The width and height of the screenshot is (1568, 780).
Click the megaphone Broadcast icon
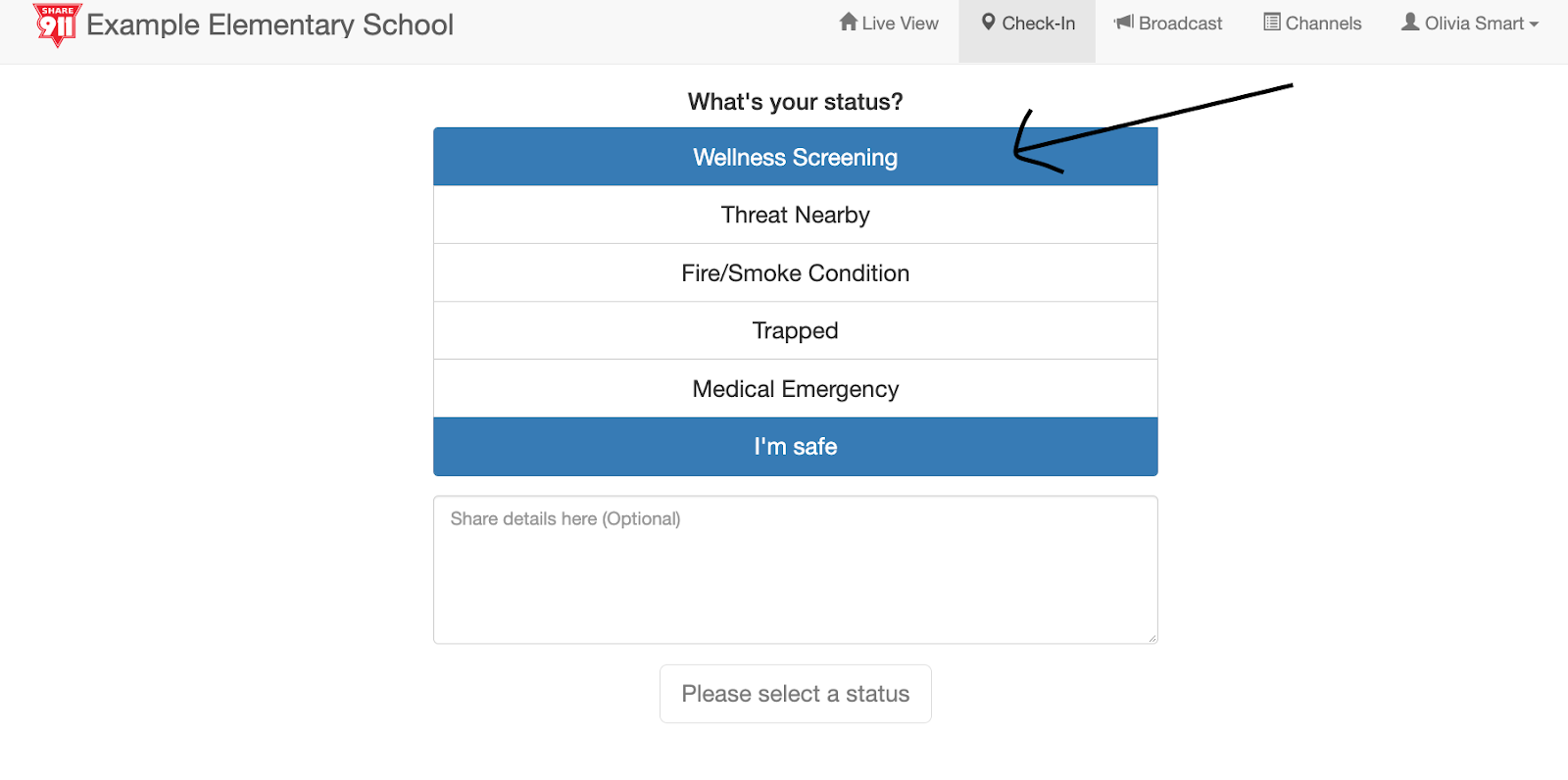point(1124,22)
